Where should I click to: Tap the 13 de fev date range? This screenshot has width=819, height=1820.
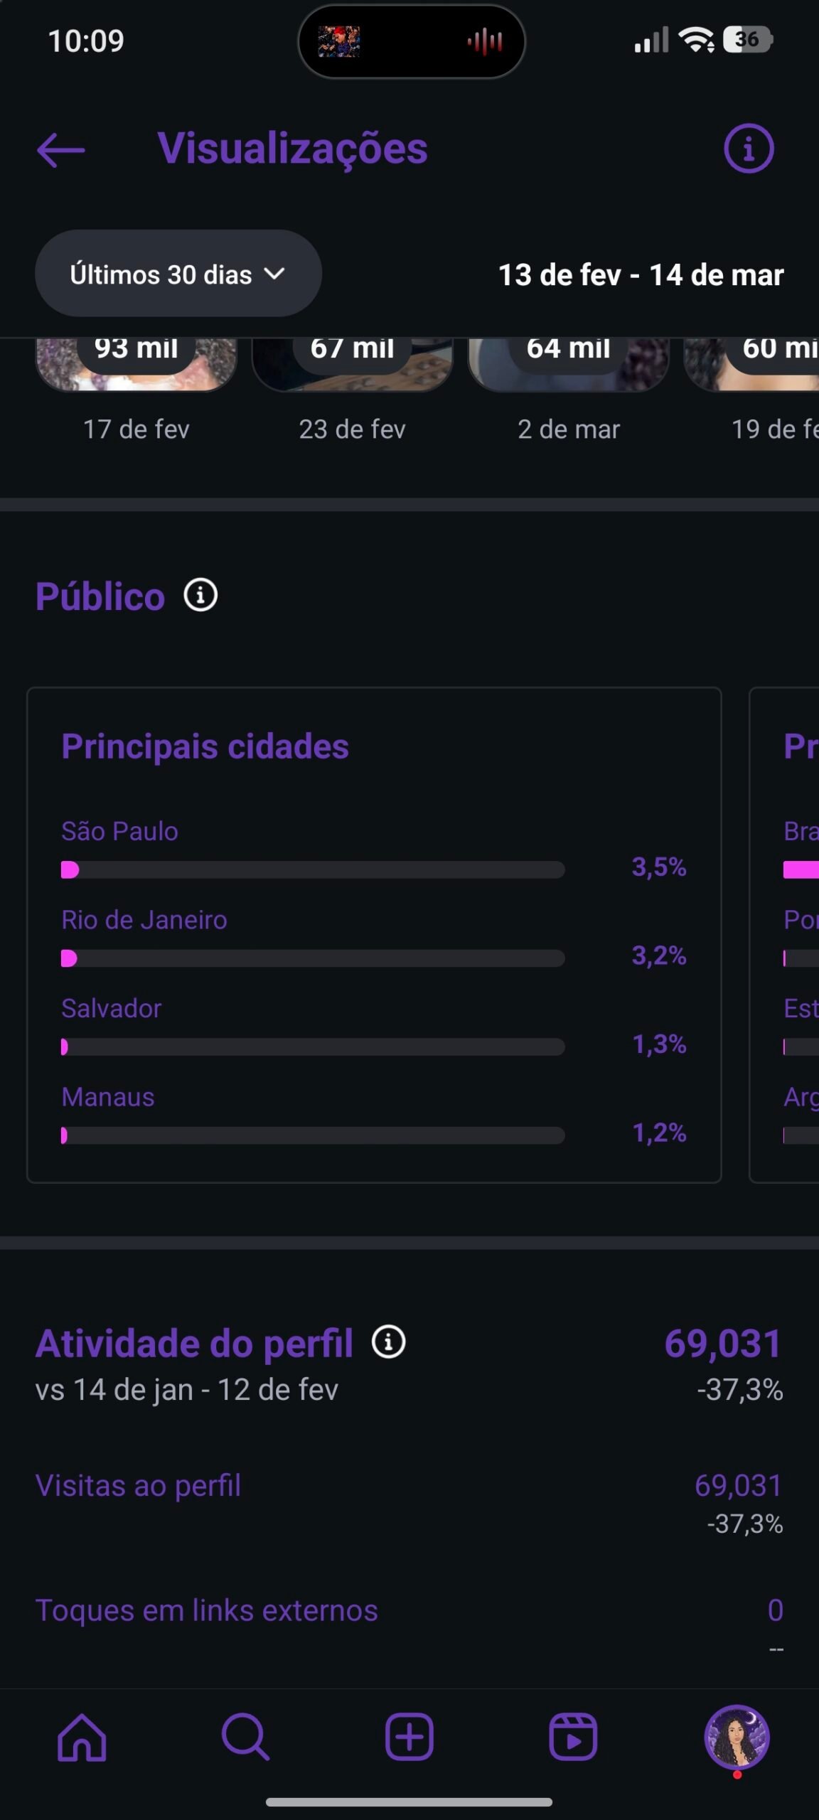641,275
